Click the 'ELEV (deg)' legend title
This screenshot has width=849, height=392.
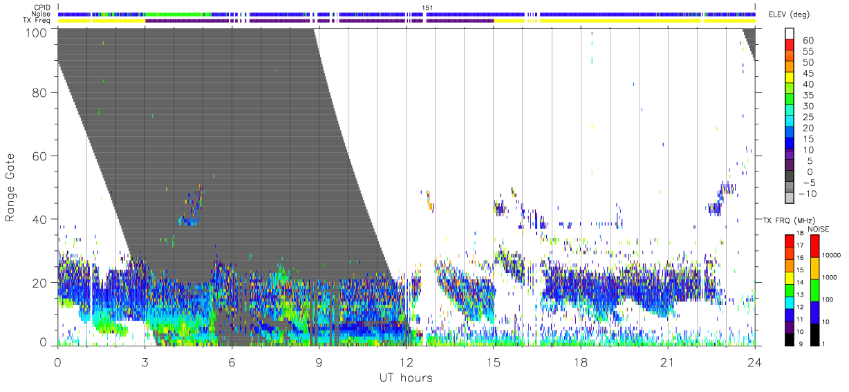pyautogui.click(x=790, y=15)
